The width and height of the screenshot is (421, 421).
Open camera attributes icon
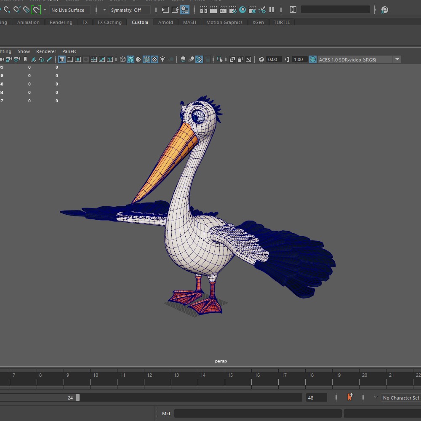[17, 59]
